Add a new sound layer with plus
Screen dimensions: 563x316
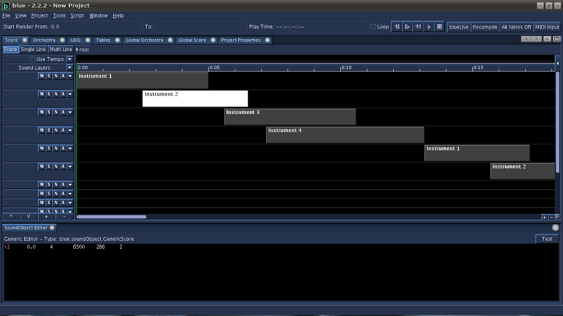pos(46,217)
